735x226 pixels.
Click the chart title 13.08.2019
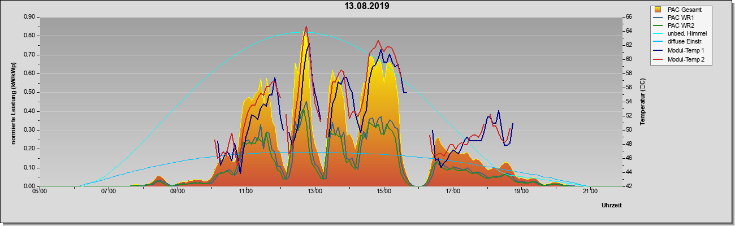click(x=367, y=6)
